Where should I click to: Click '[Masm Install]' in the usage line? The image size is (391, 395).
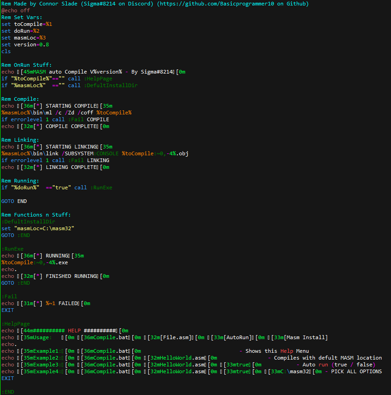point(306,337)
